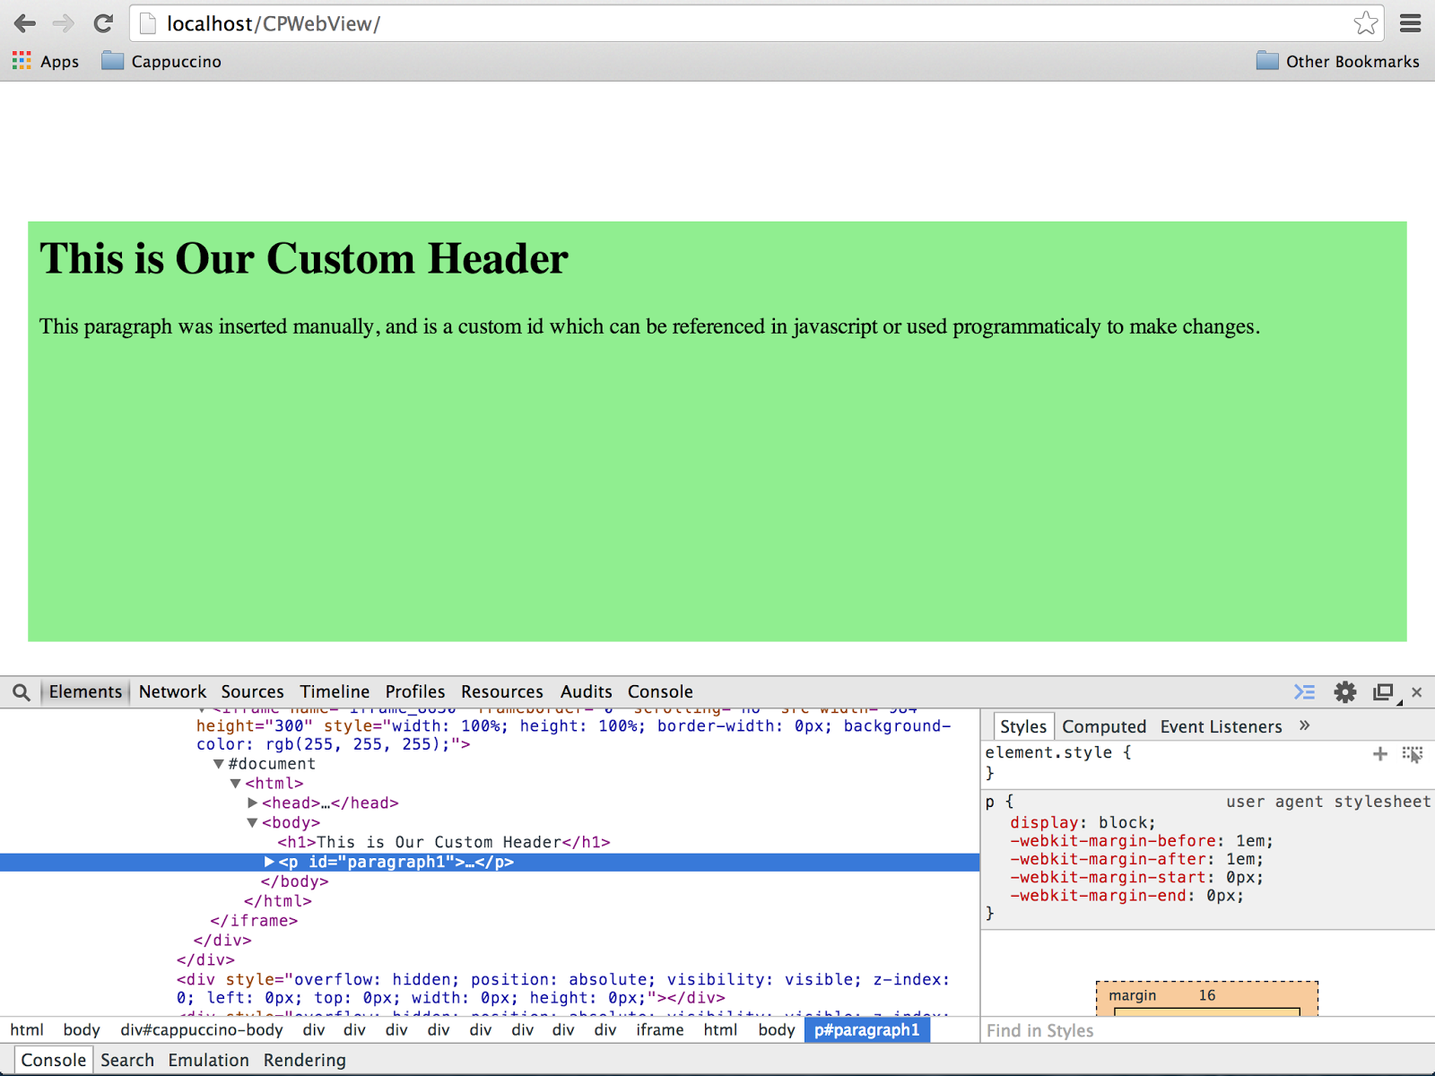This screenshot has height=1076, width=1435.
Task: Add a new style rule with plus icon
Action: pos(1380,754)
